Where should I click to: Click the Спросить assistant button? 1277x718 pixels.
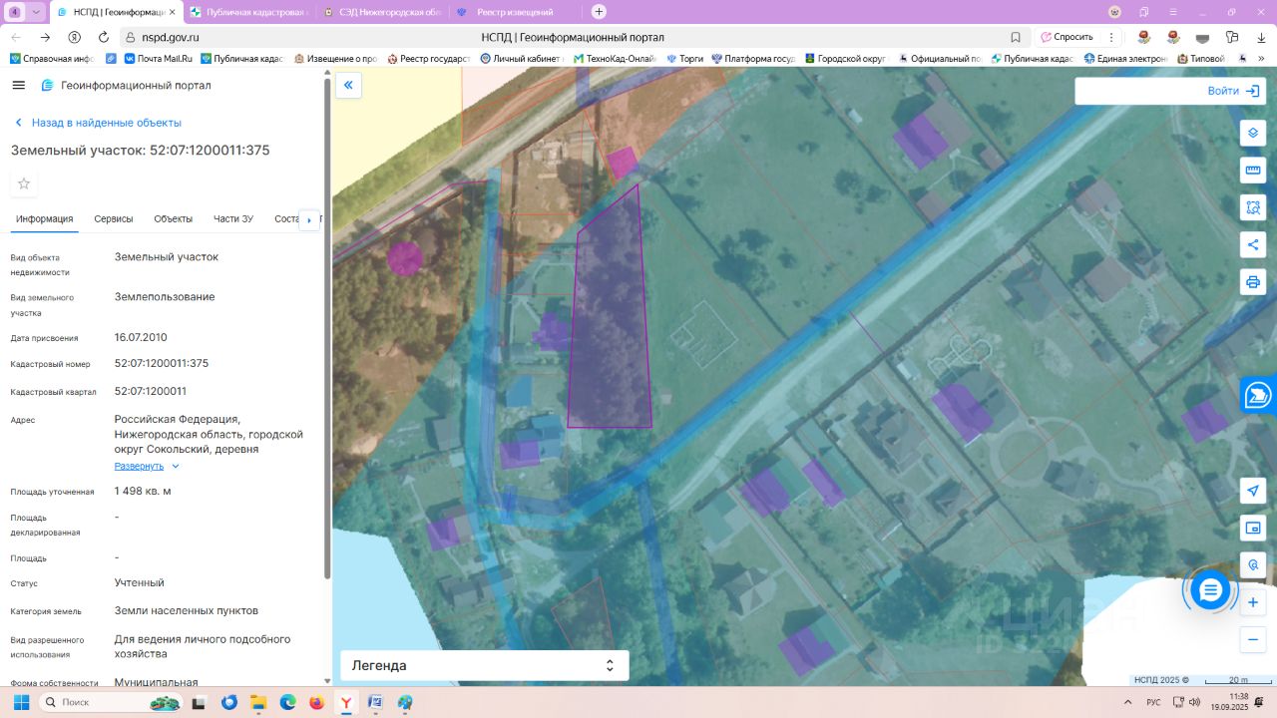(x=1067, y=37)
